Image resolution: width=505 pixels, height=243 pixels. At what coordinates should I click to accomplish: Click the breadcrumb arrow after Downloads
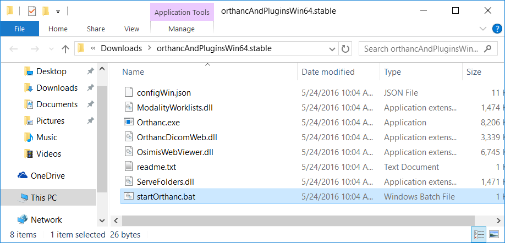(149, 48)
